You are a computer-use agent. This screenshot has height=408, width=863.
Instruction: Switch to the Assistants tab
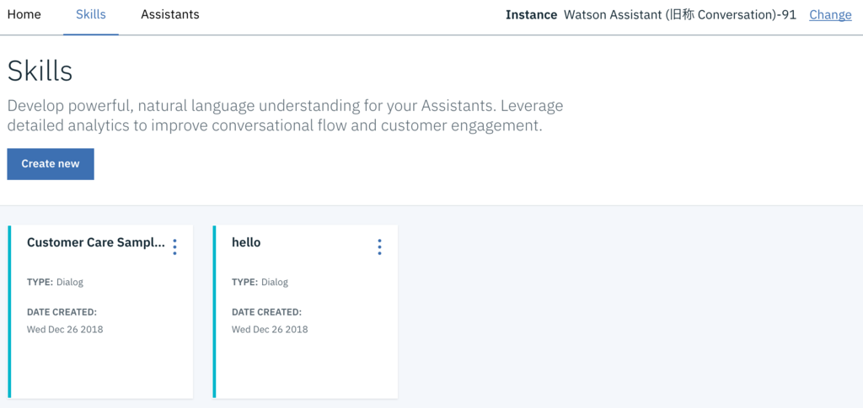[170, 14]
